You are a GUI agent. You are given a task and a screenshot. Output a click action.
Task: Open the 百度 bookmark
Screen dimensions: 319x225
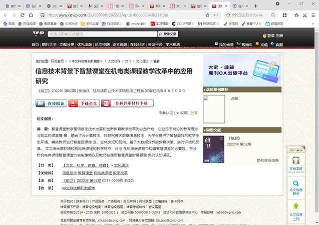9,24
